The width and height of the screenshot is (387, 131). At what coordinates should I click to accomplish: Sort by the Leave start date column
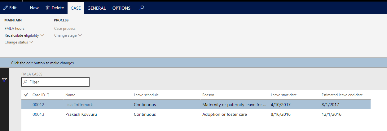coord(284,95)
